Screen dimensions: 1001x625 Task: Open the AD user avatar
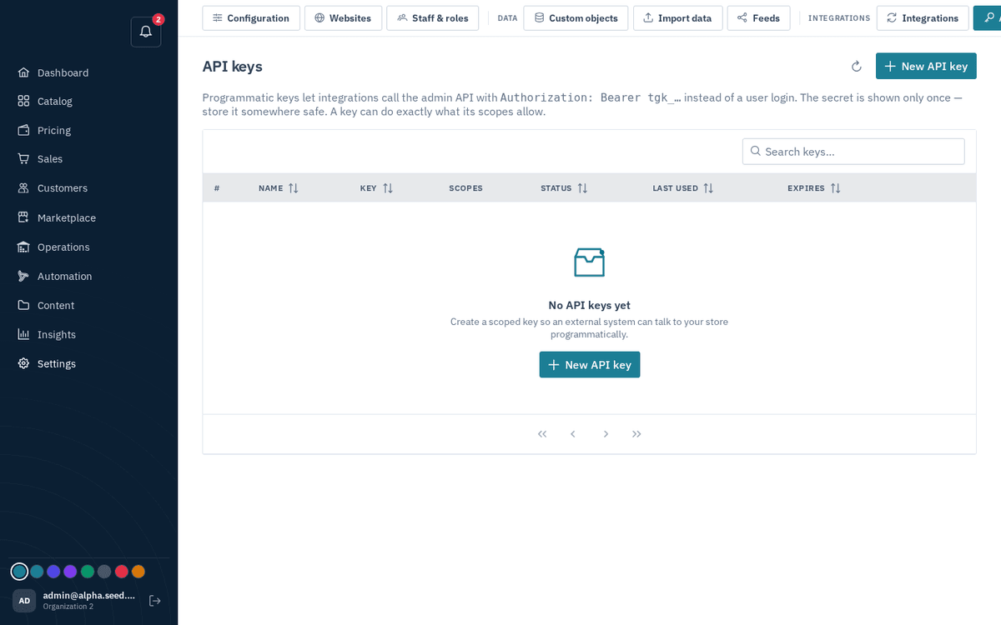click(24, 600)
